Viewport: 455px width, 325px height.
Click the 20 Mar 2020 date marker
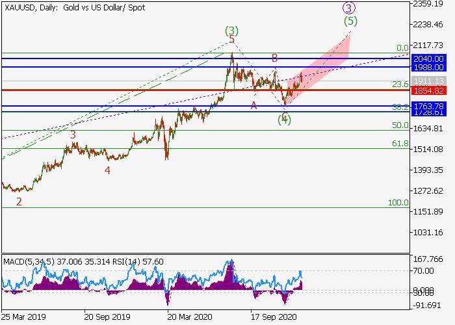pyautogui.click(x=190, y=317)
